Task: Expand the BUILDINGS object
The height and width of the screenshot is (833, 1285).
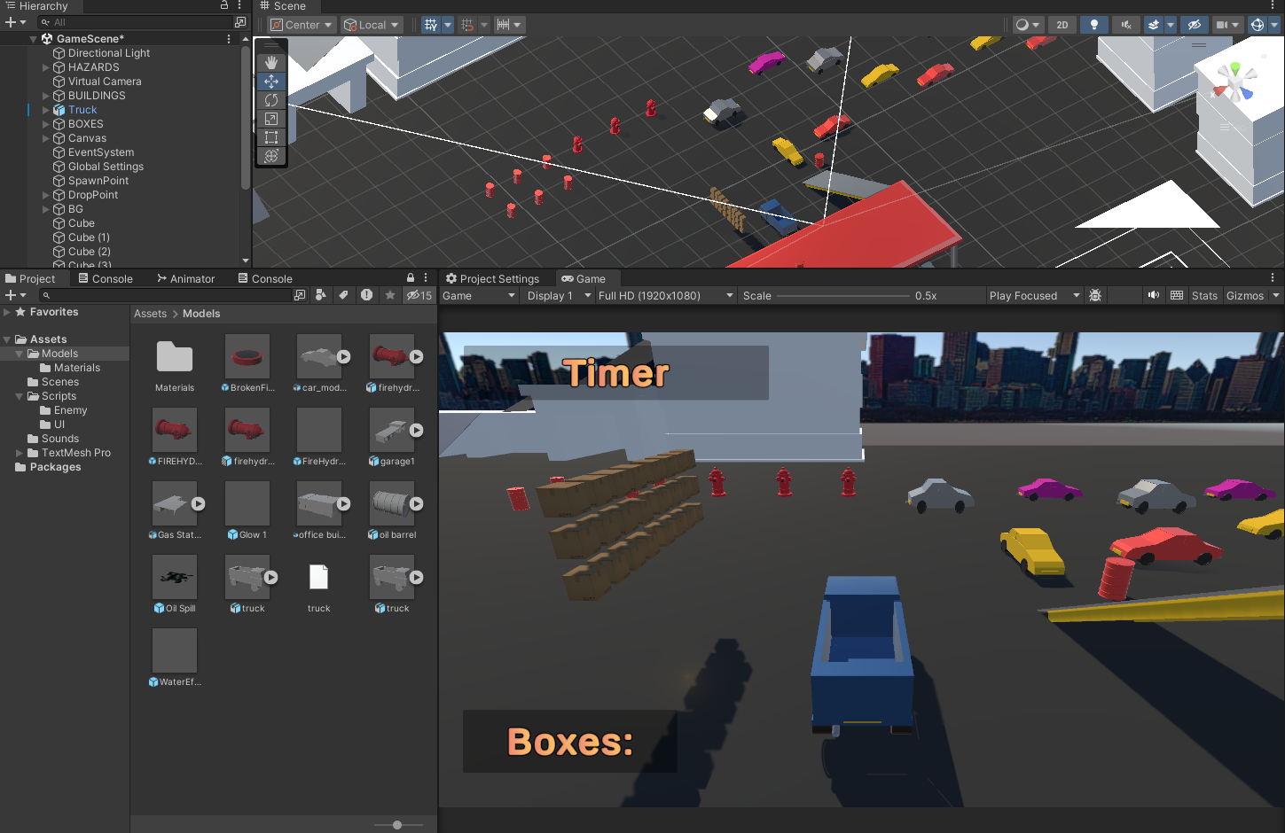Action: point(46,96)
